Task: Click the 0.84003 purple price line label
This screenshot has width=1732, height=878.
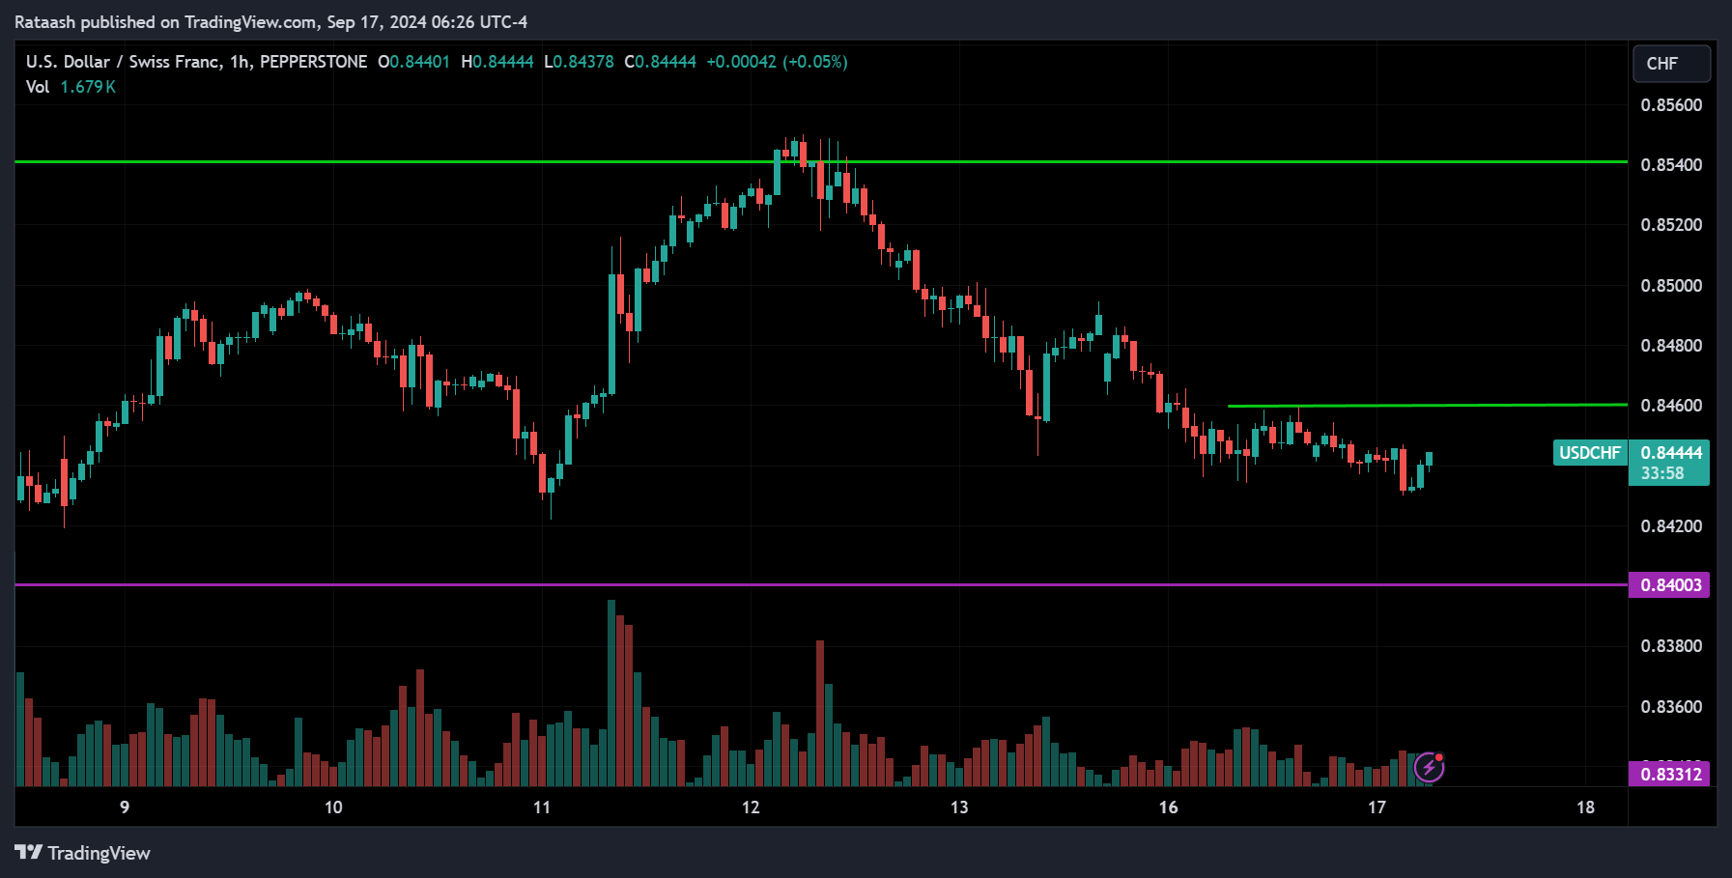Action: tap(1669, 585)
